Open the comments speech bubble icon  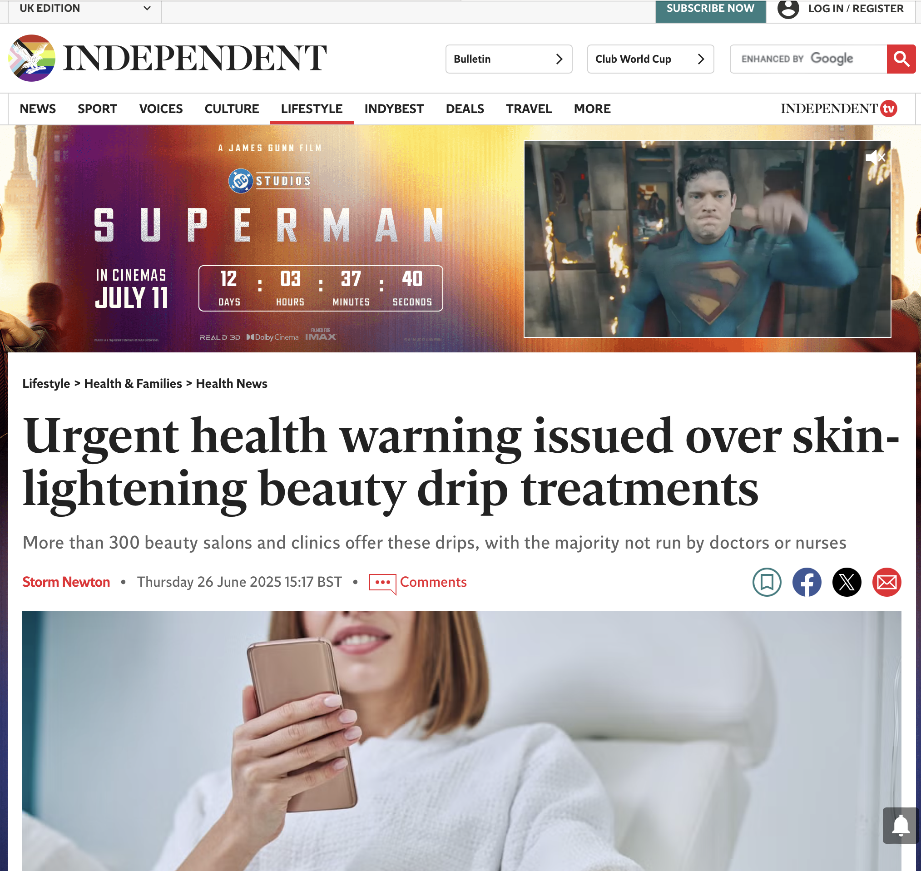pos(382,583)
